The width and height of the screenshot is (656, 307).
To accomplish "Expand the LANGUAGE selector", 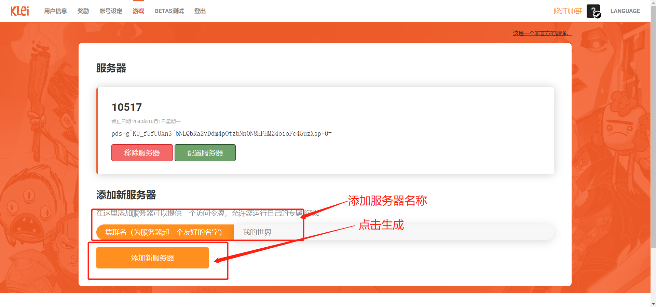I will tap(625, 11).
